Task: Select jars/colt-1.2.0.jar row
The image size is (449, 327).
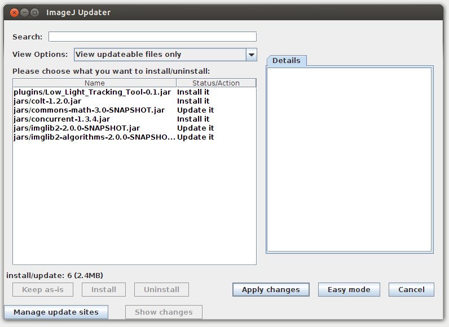Action: click(x=134, y=101)
